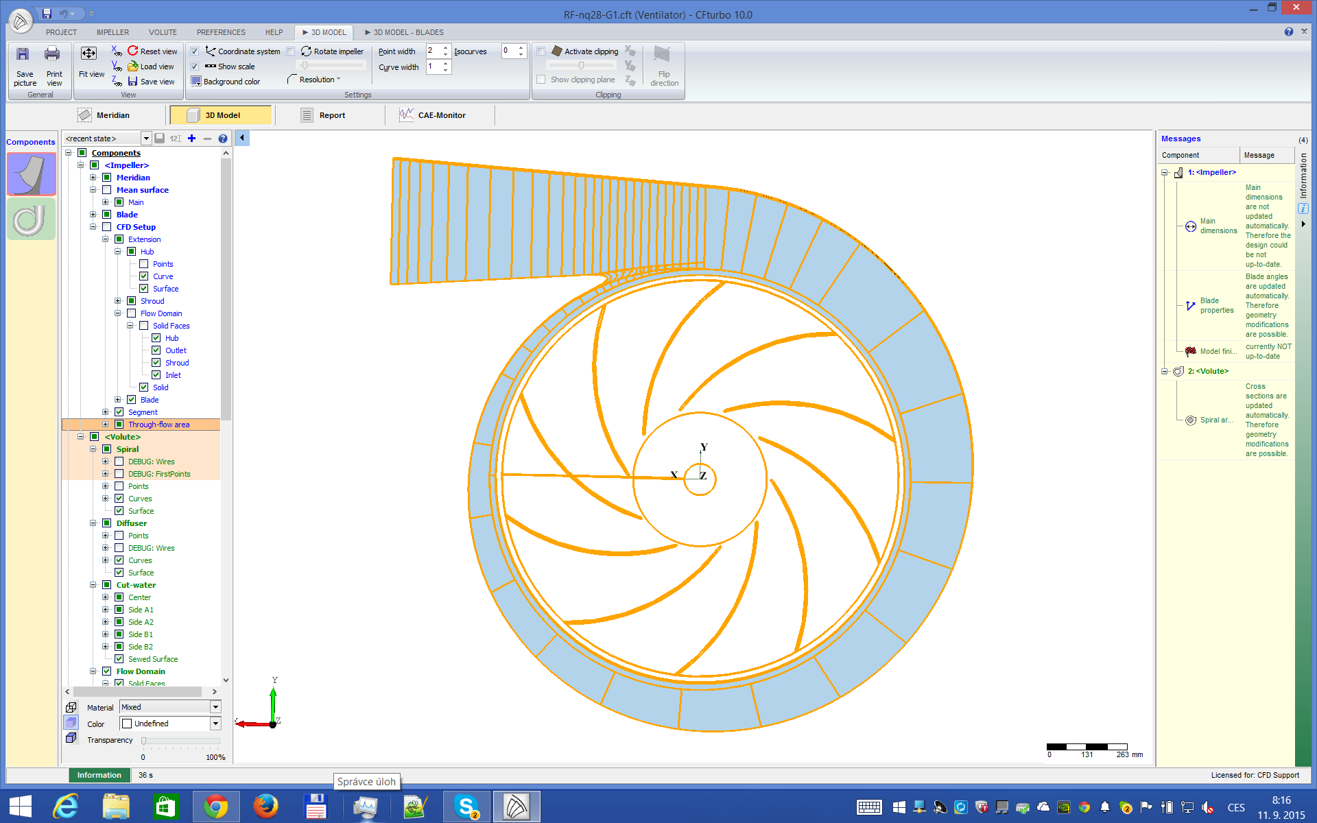Click the Background color button
This screenshot has height=823, width=1317.
225,82
